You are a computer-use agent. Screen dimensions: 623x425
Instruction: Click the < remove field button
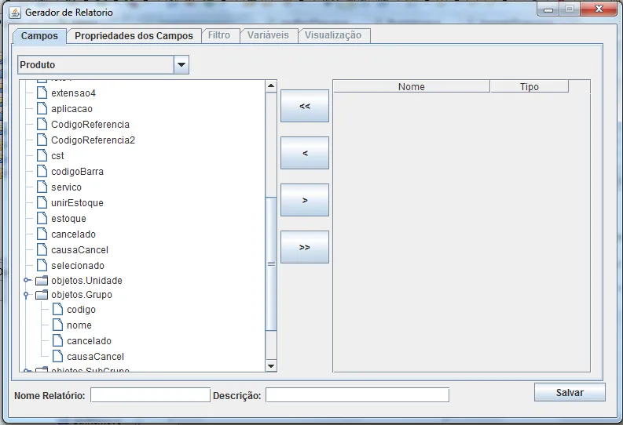[305, 153]
